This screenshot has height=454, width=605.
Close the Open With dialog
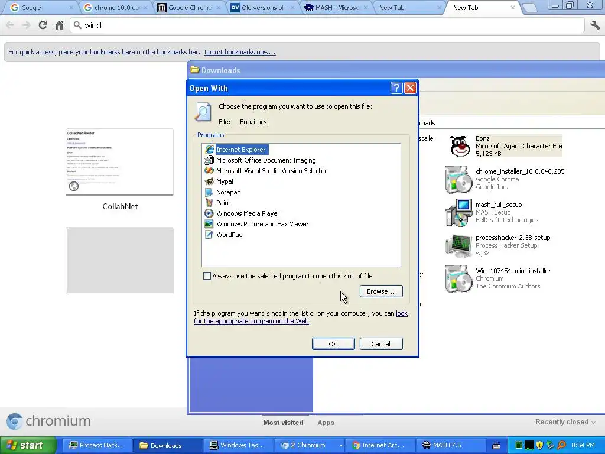pos(410,88)
